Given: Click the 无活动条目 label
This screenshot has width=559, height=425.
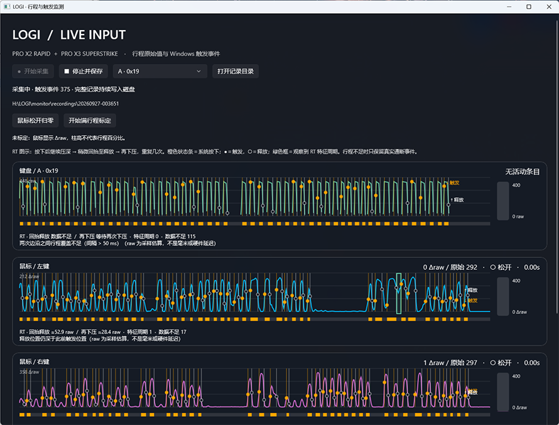Looking at the screenshot, I should coord(523,172).
